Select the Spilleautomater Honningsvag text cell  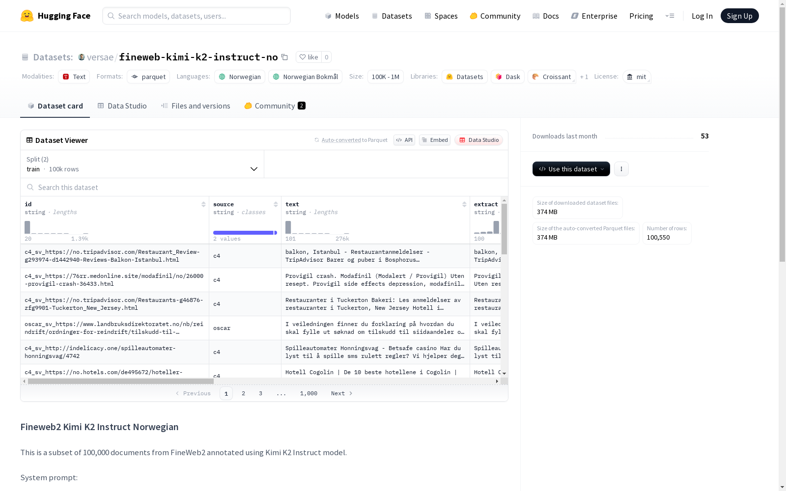[x=375, y=352]
